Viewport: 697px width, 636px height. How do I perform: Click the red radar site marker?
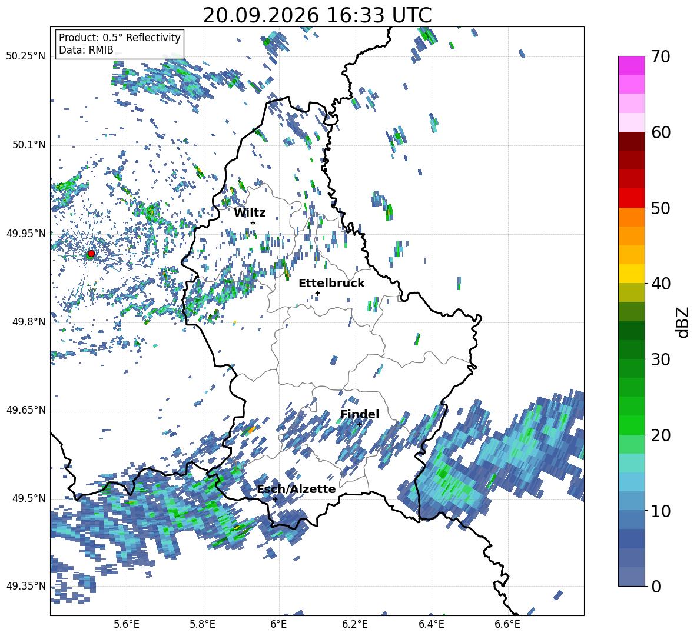point(91,253)
